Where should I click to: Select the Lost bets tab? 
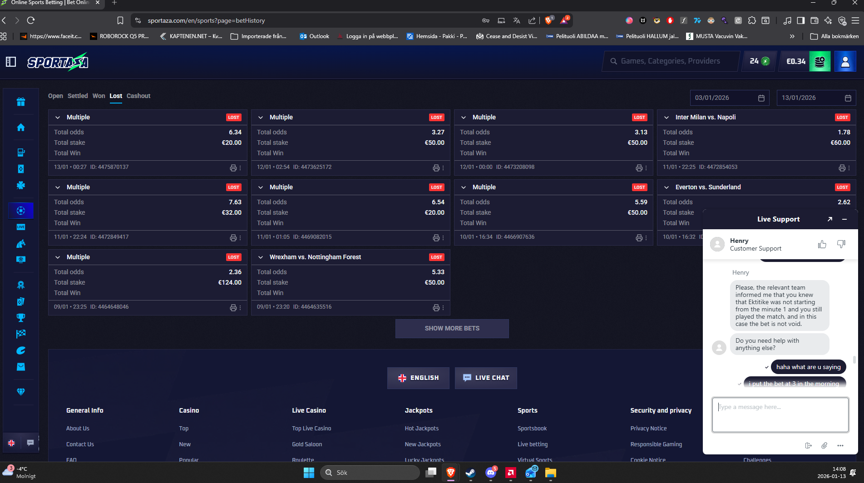click(116, 96)
